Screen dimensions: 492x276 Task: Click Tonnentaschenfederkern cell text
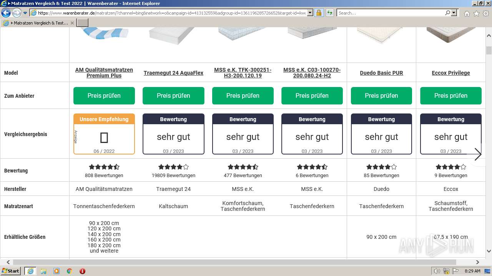click(104, 206)
